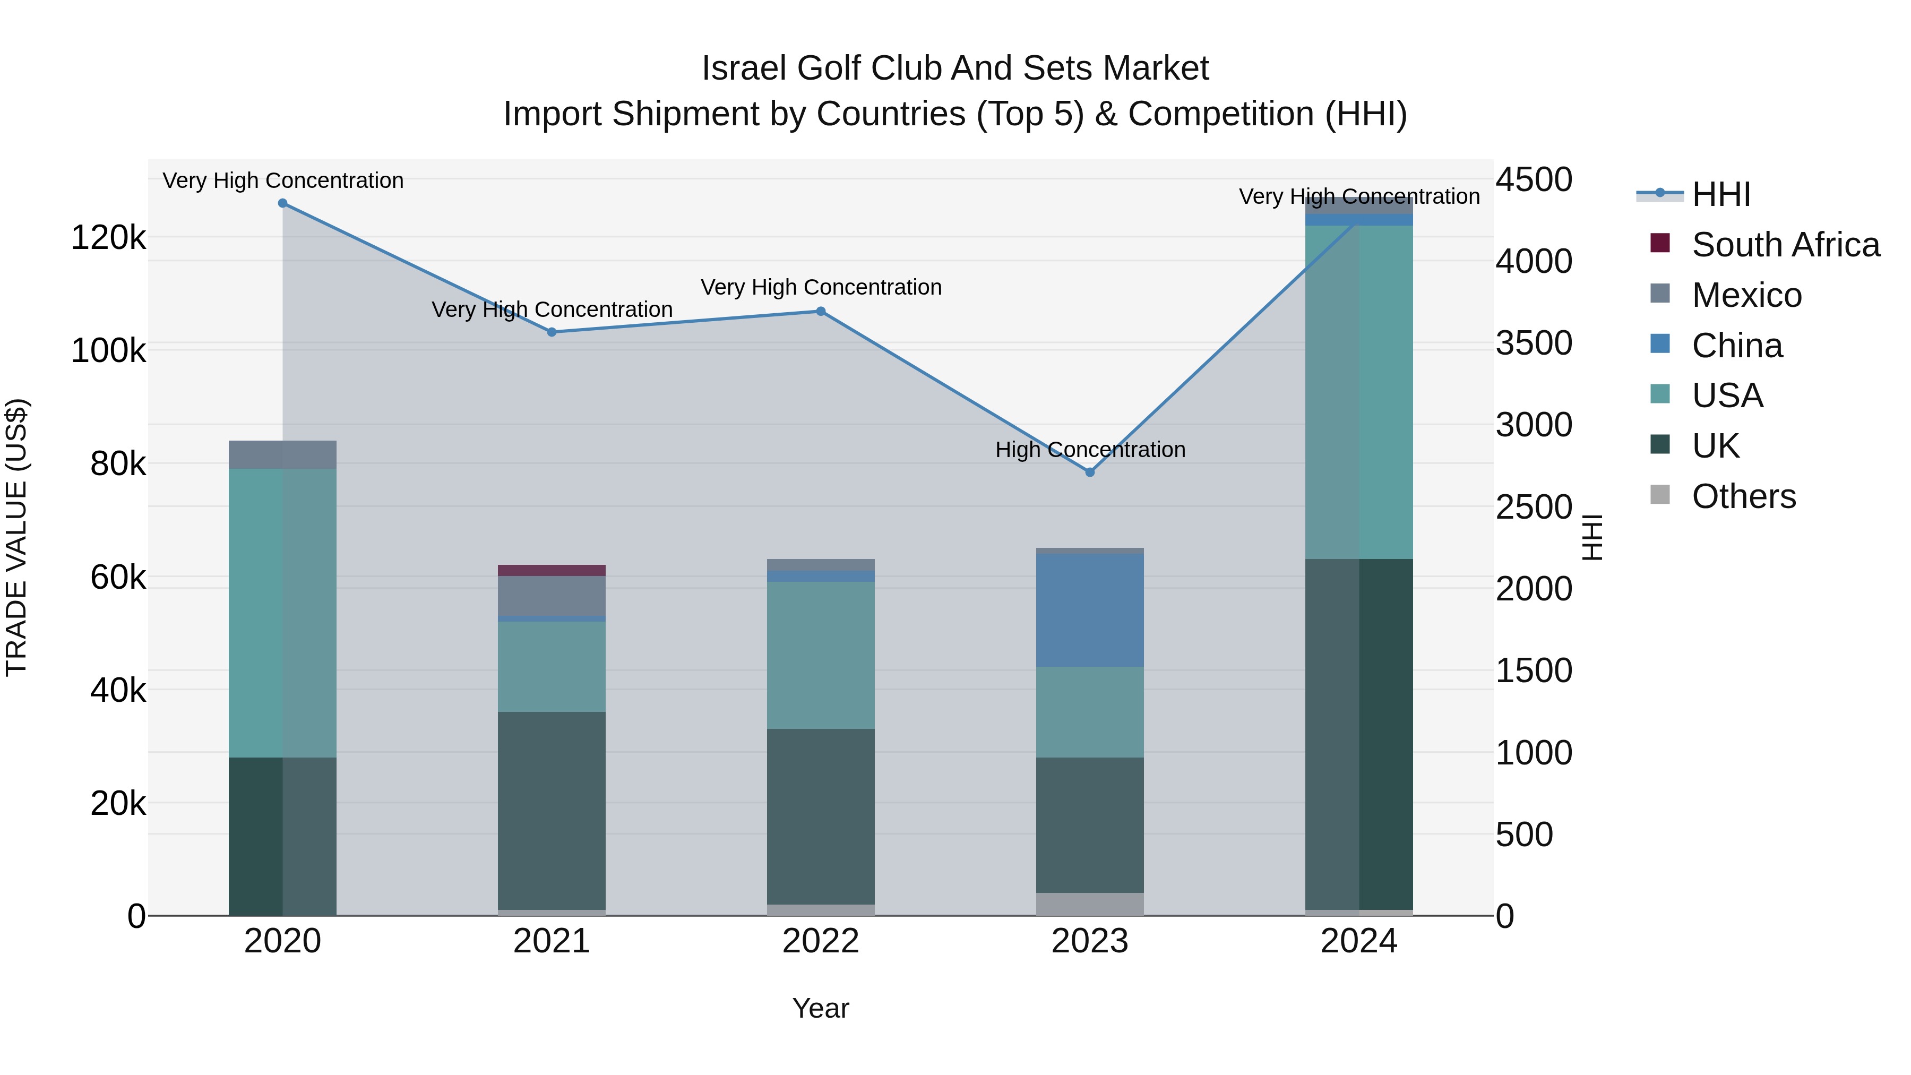
Task: Toggle the South Africa legend entry
Action: click(1758, 244)
